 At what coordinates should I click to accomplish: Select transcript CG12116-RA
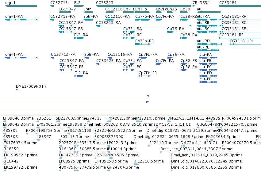coord(109,20)
